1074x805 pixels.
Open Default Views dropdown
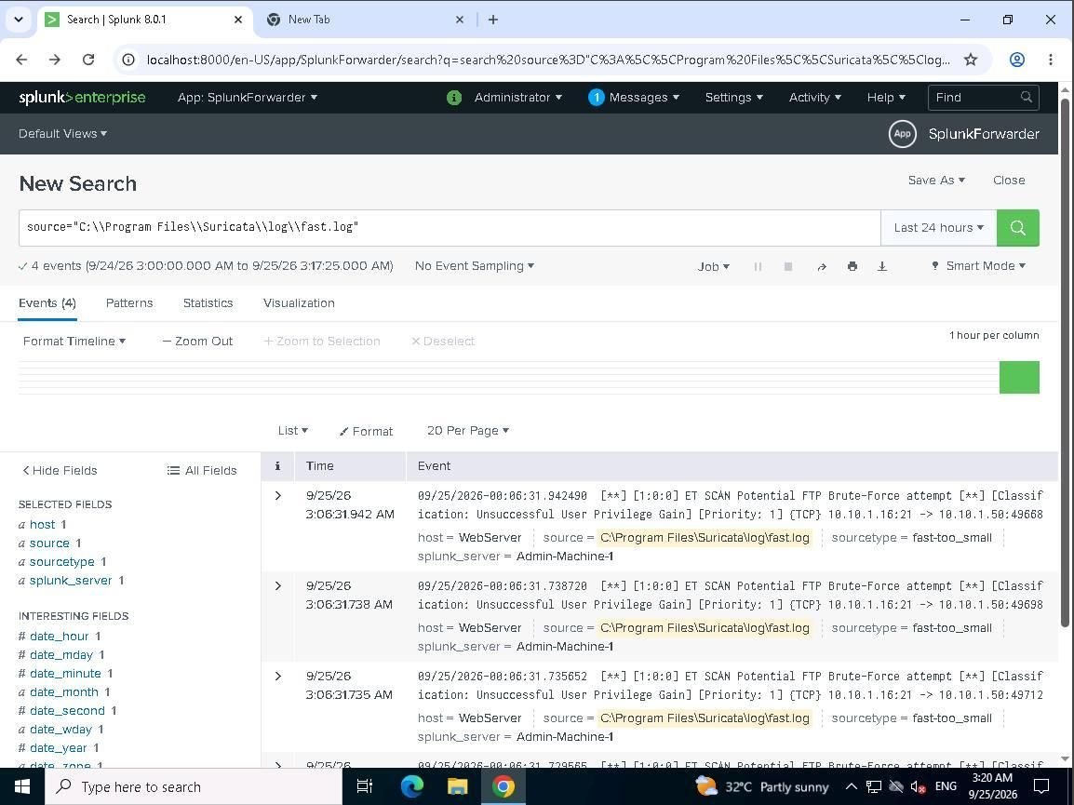pyautogui.click(x=63, y=134)
